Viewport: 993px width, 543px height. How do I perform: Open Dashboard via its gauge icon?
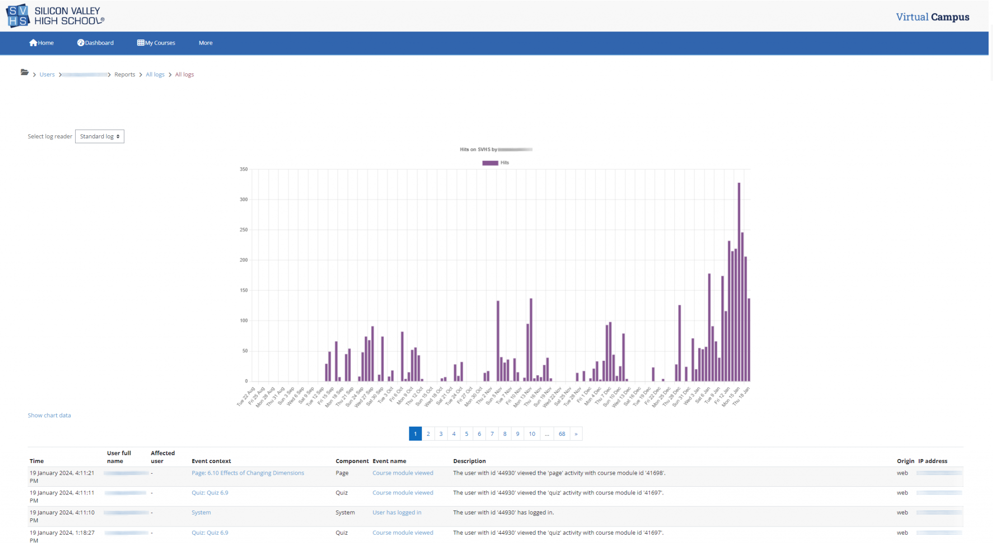tap(80, 43)
